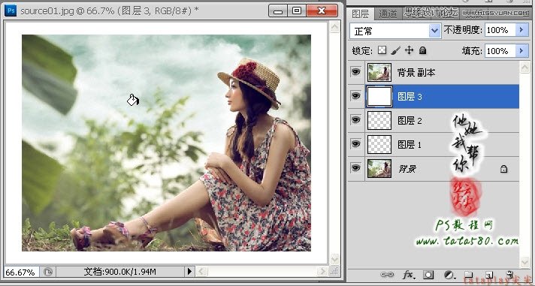Close the source01.jpg document window
The image size is (535, 286).
point(322,11)
